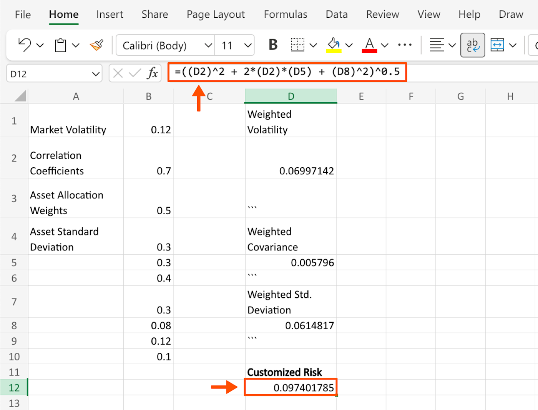Click the formula bar input
Image resolution: width=538 pixels, height=410 pixels.
[353, 73]
